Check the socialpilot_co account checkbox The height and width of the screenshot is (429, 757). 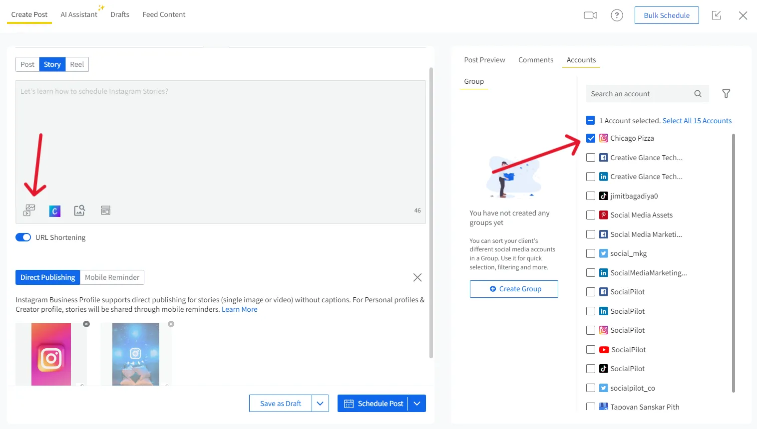[x=591, y=388]
